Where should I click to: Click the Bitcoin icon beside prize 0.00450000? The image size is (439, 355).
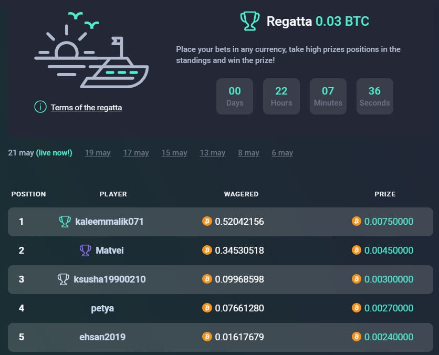357,250
